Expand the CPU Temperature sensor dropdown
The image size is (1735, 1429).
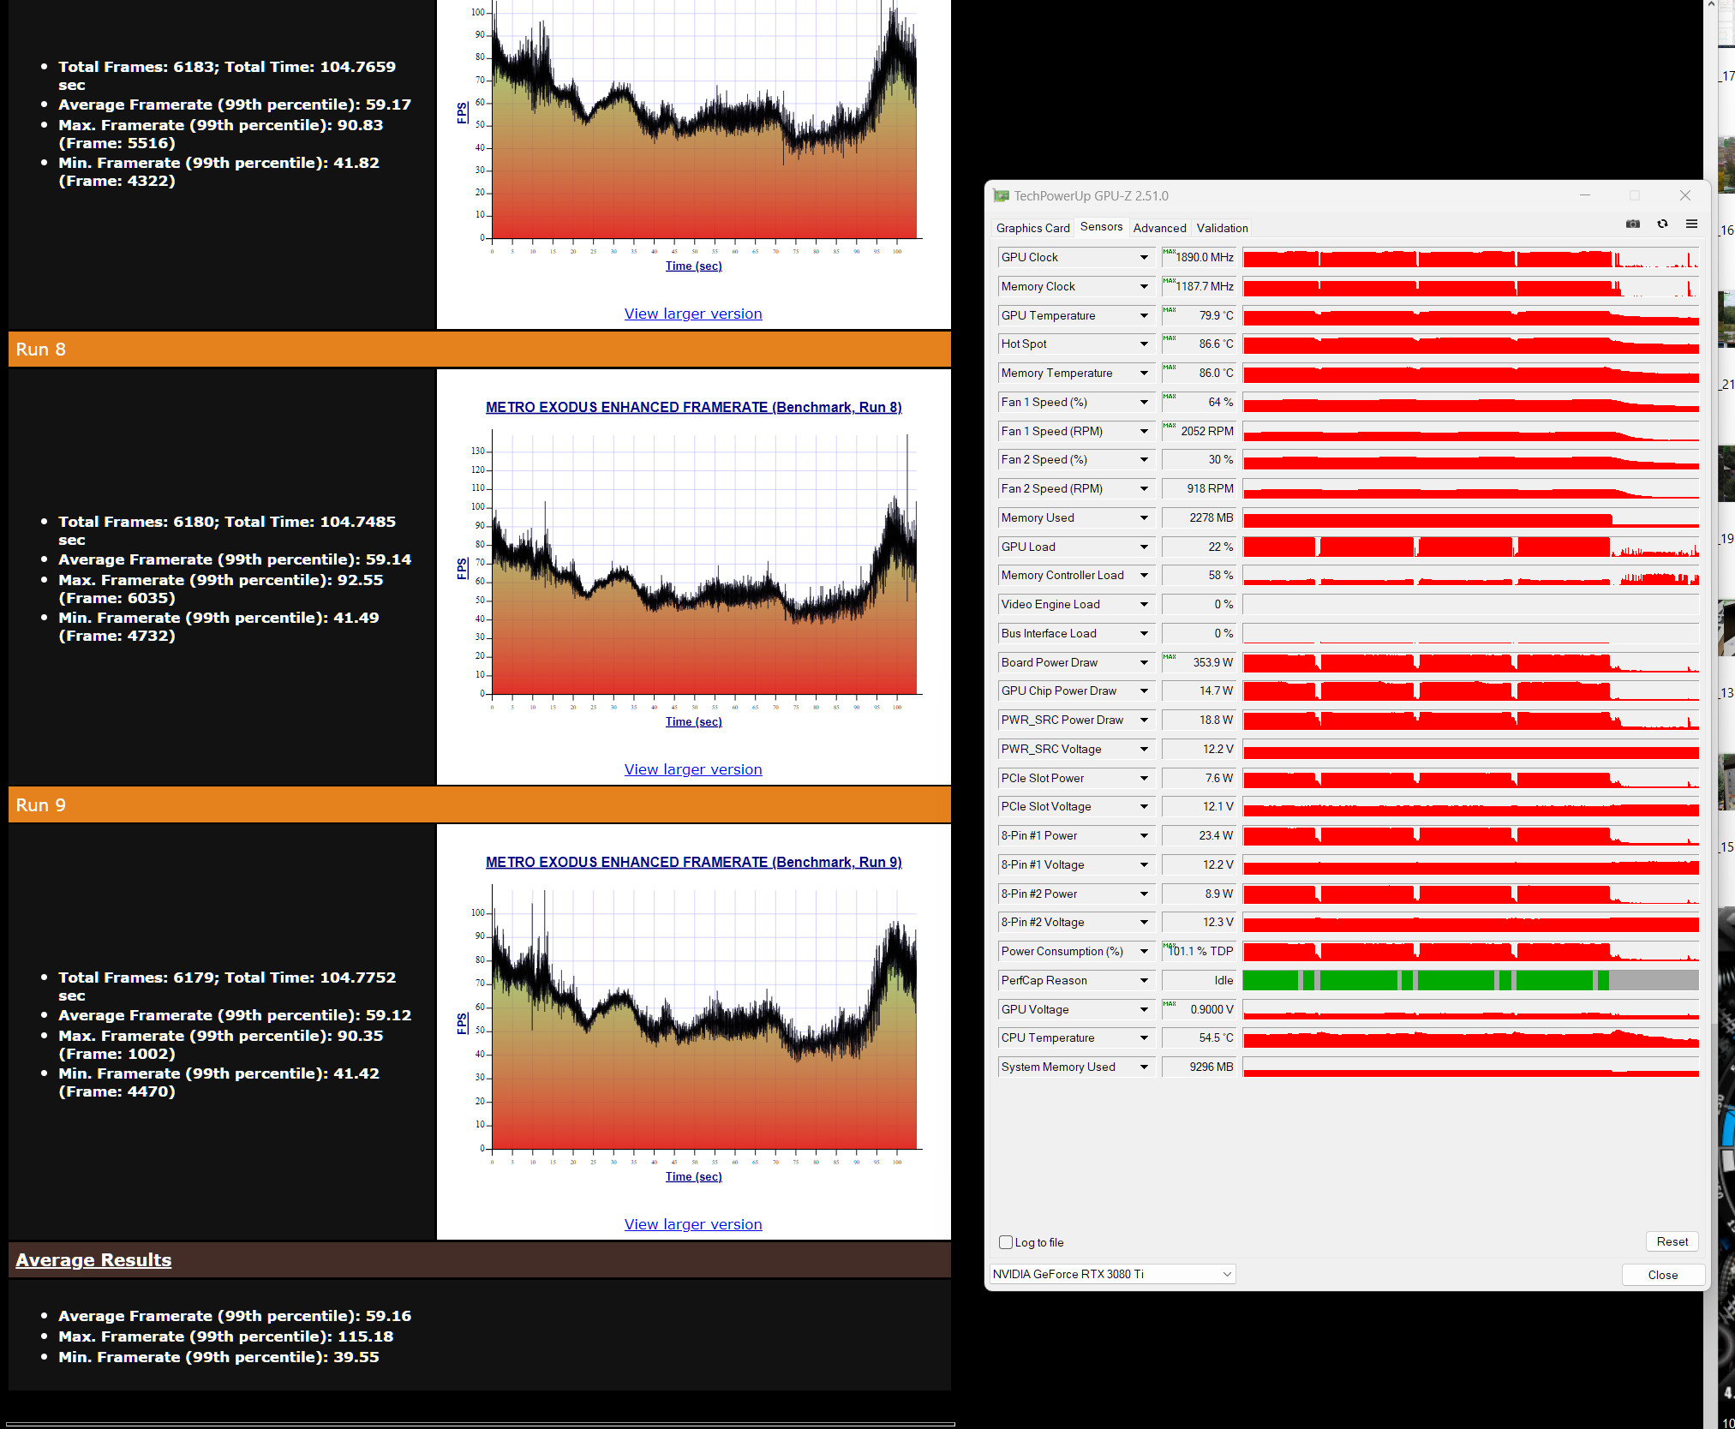point(1144,1038)
